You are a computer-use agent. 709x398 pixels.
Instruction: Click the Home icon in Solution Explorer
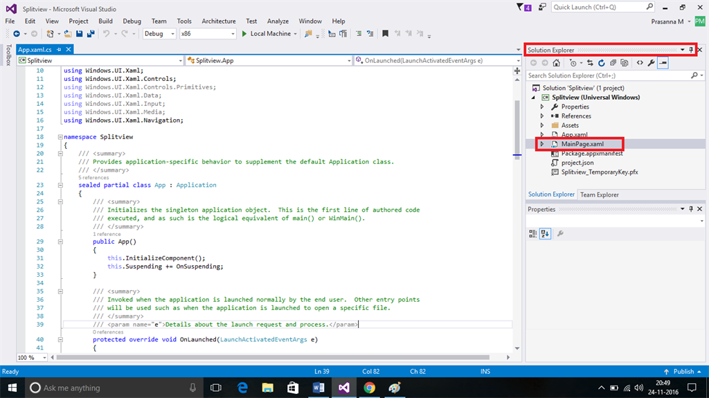point(556,63)
